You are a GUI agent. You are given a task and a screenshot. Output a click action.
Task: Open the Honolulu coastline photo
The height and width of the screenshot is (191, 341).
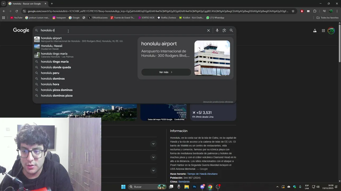(89, 112)
